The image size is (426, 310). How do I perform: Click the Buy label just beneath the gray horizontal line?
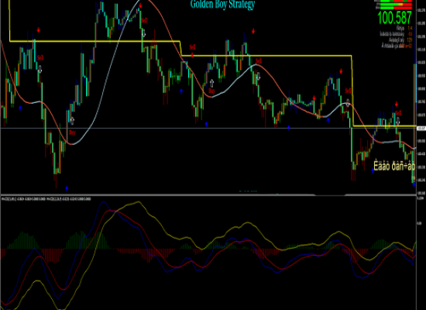[72, 133]
